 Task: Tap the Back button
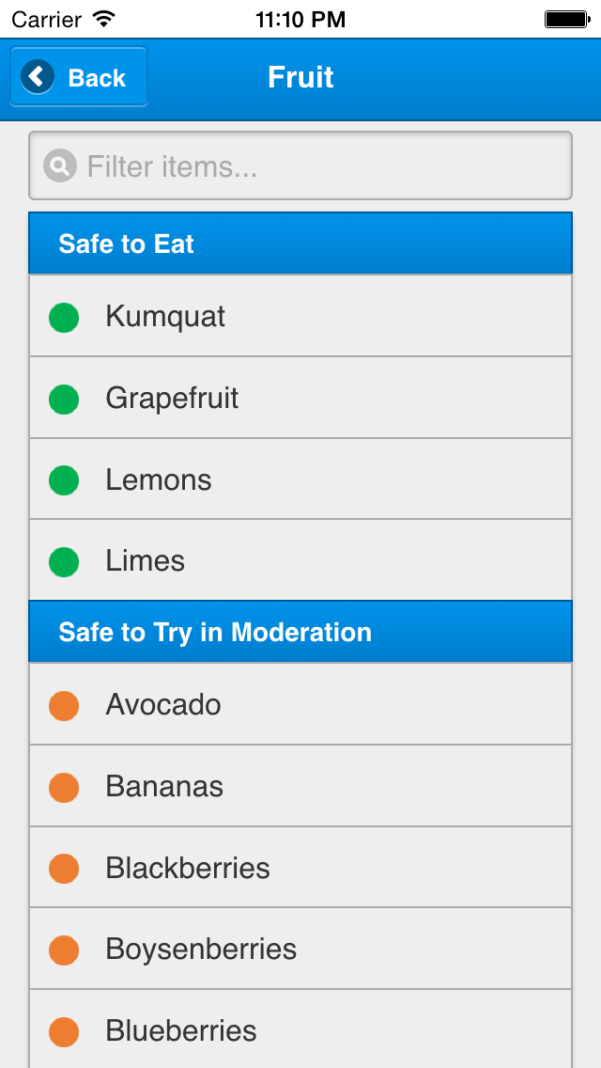pos(79,75)
